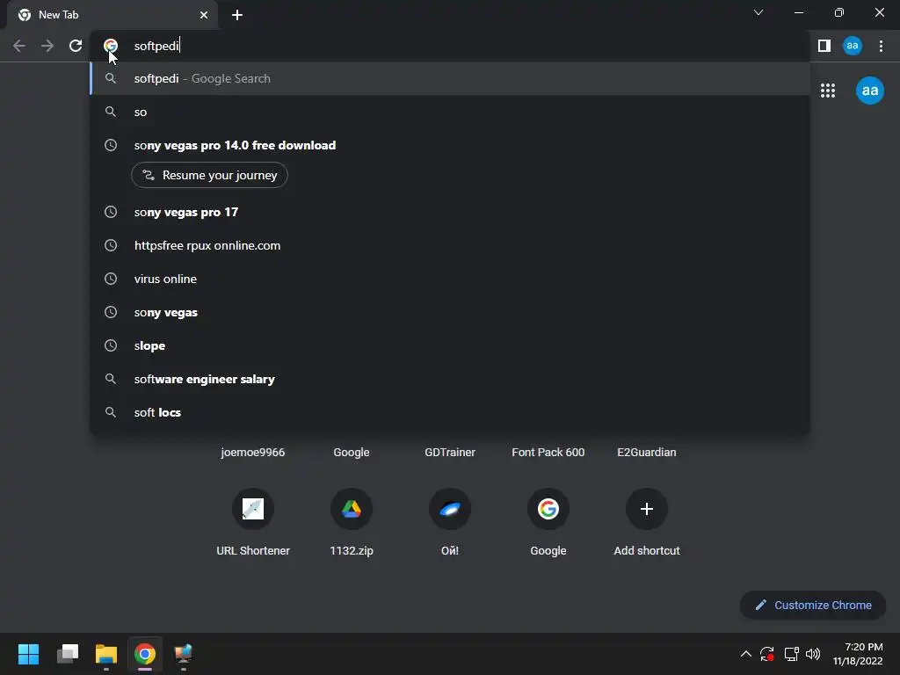Open the tab search chevron
Viewport: 900px width, 675px height.
coord(758,12)
